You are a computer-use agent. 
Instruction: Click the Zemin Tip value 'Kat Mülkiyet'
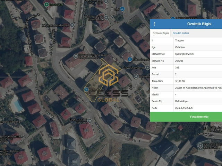[x=182, y=101]
